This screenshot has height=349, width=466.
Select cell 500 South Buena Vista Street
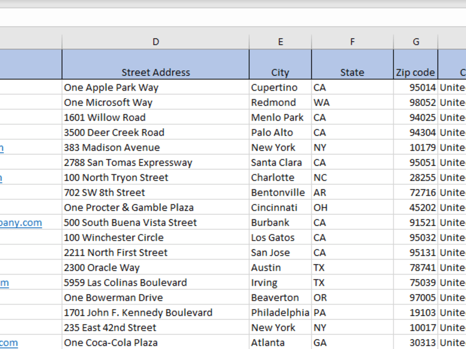(x=156, y=222)
